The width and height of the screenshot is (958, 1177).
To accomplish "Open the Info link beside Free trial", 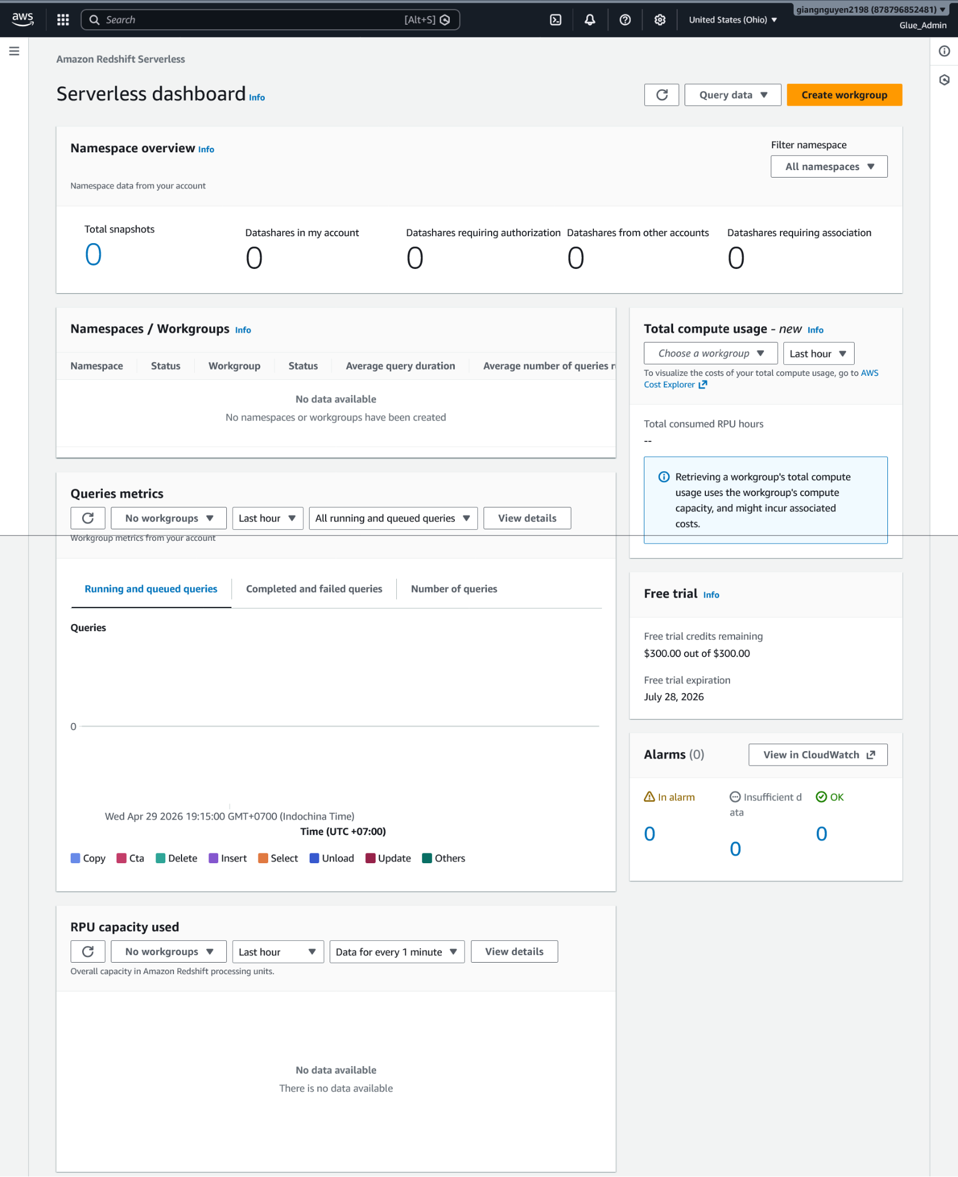I will tap(711, 595).
